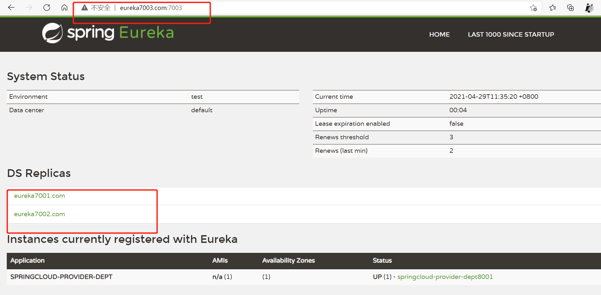Click the DS Replicas heading
The width and height of the screenshot is (601, 295).
pos(39,173)
